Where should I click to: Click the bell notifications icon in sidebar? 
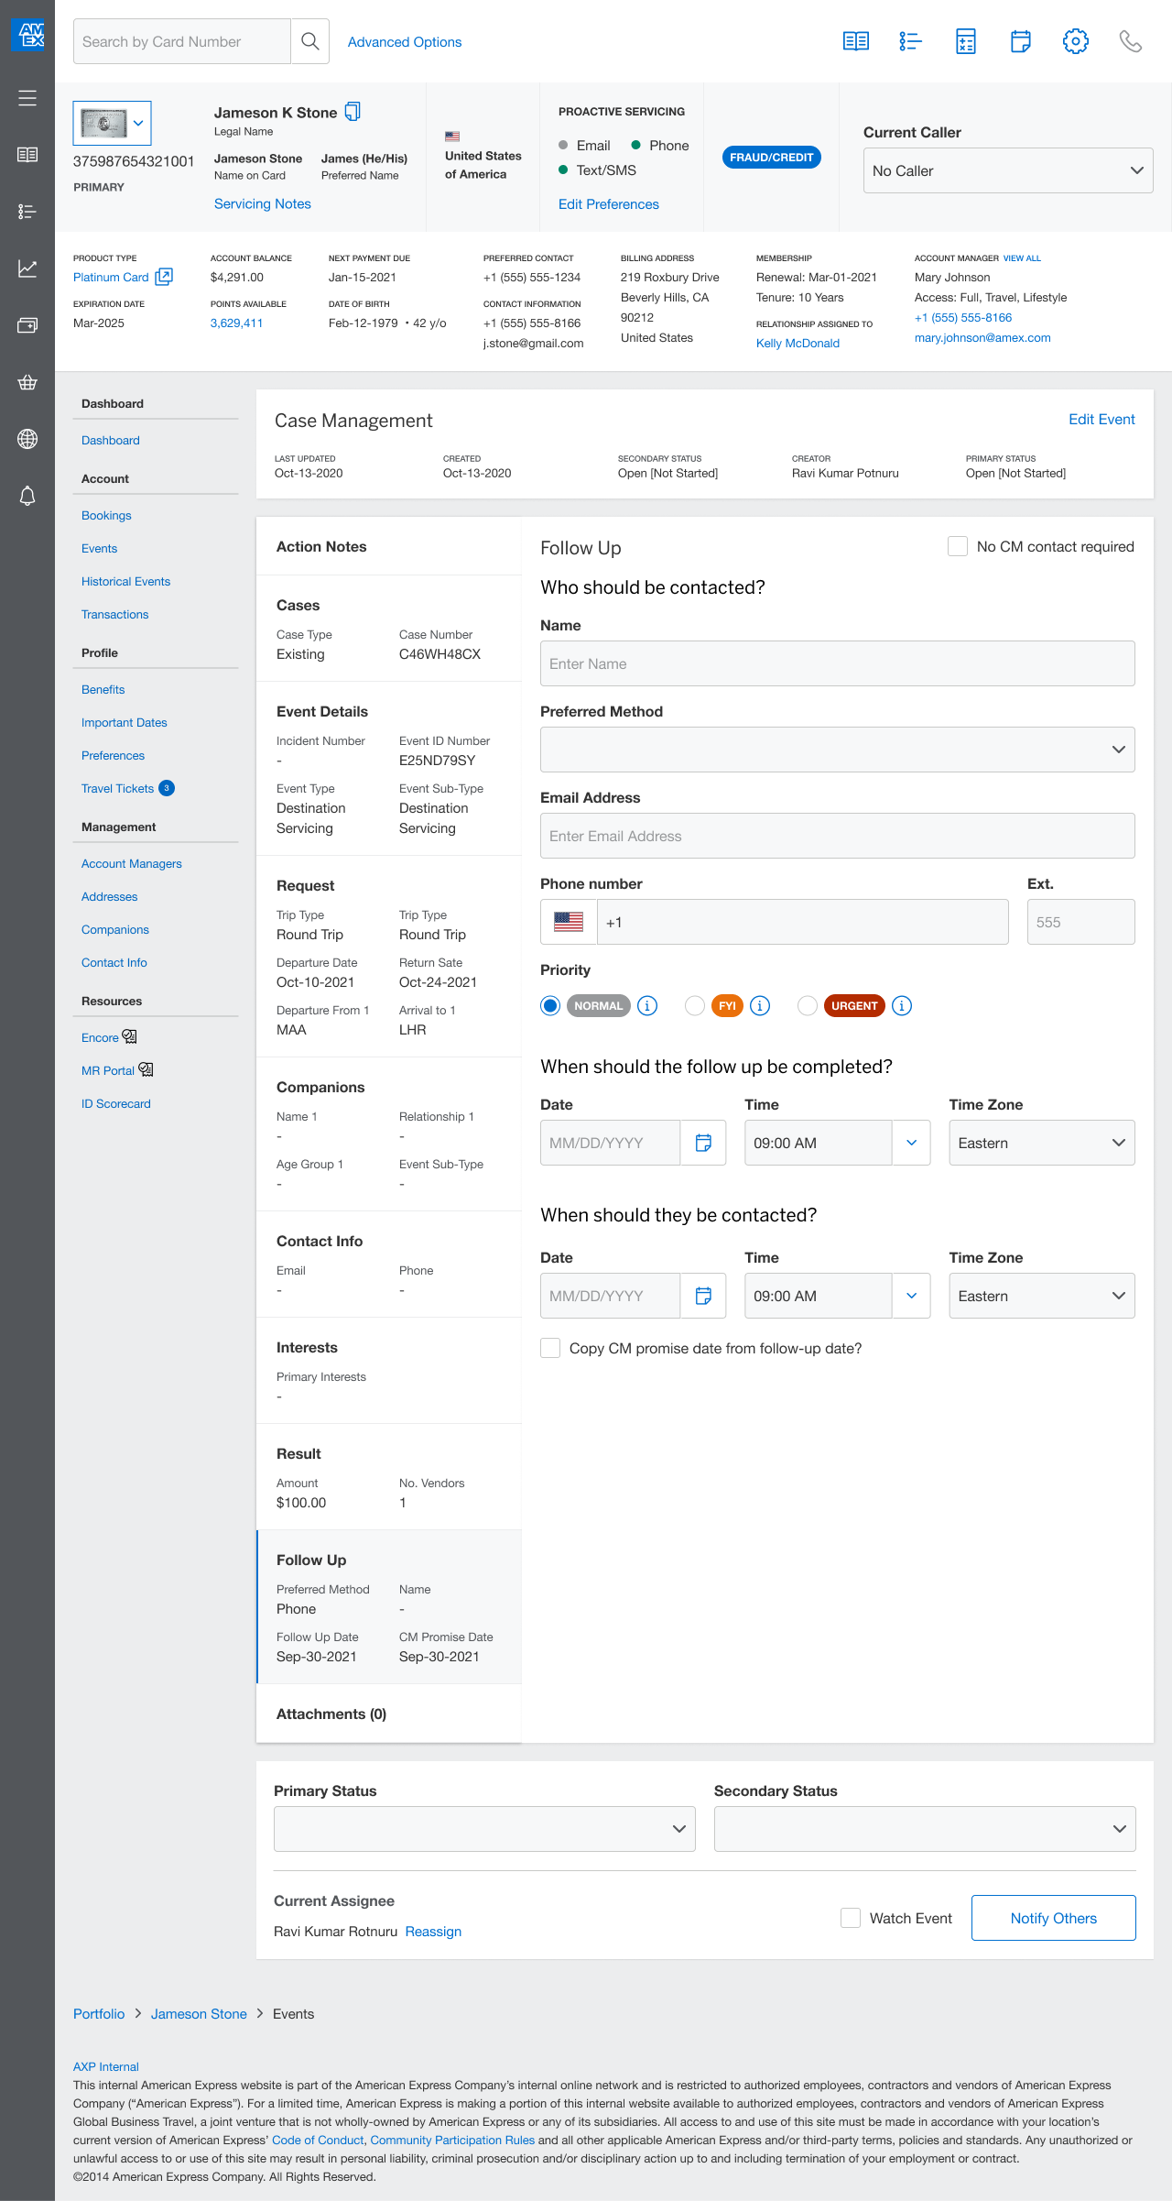coord(27,496)
